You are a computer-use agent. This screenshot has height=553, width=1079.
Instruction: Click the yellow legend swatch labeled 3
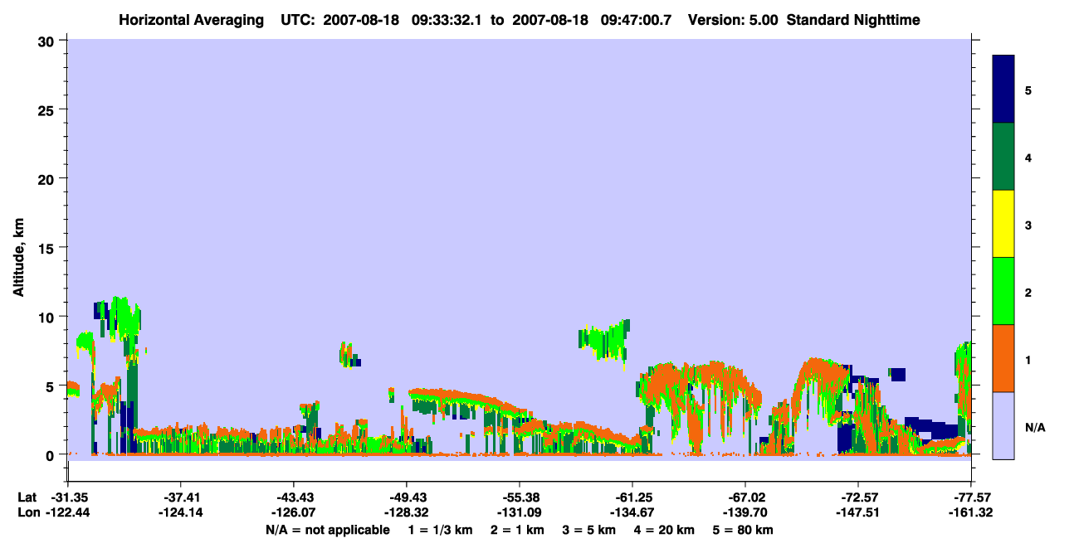1003,224
